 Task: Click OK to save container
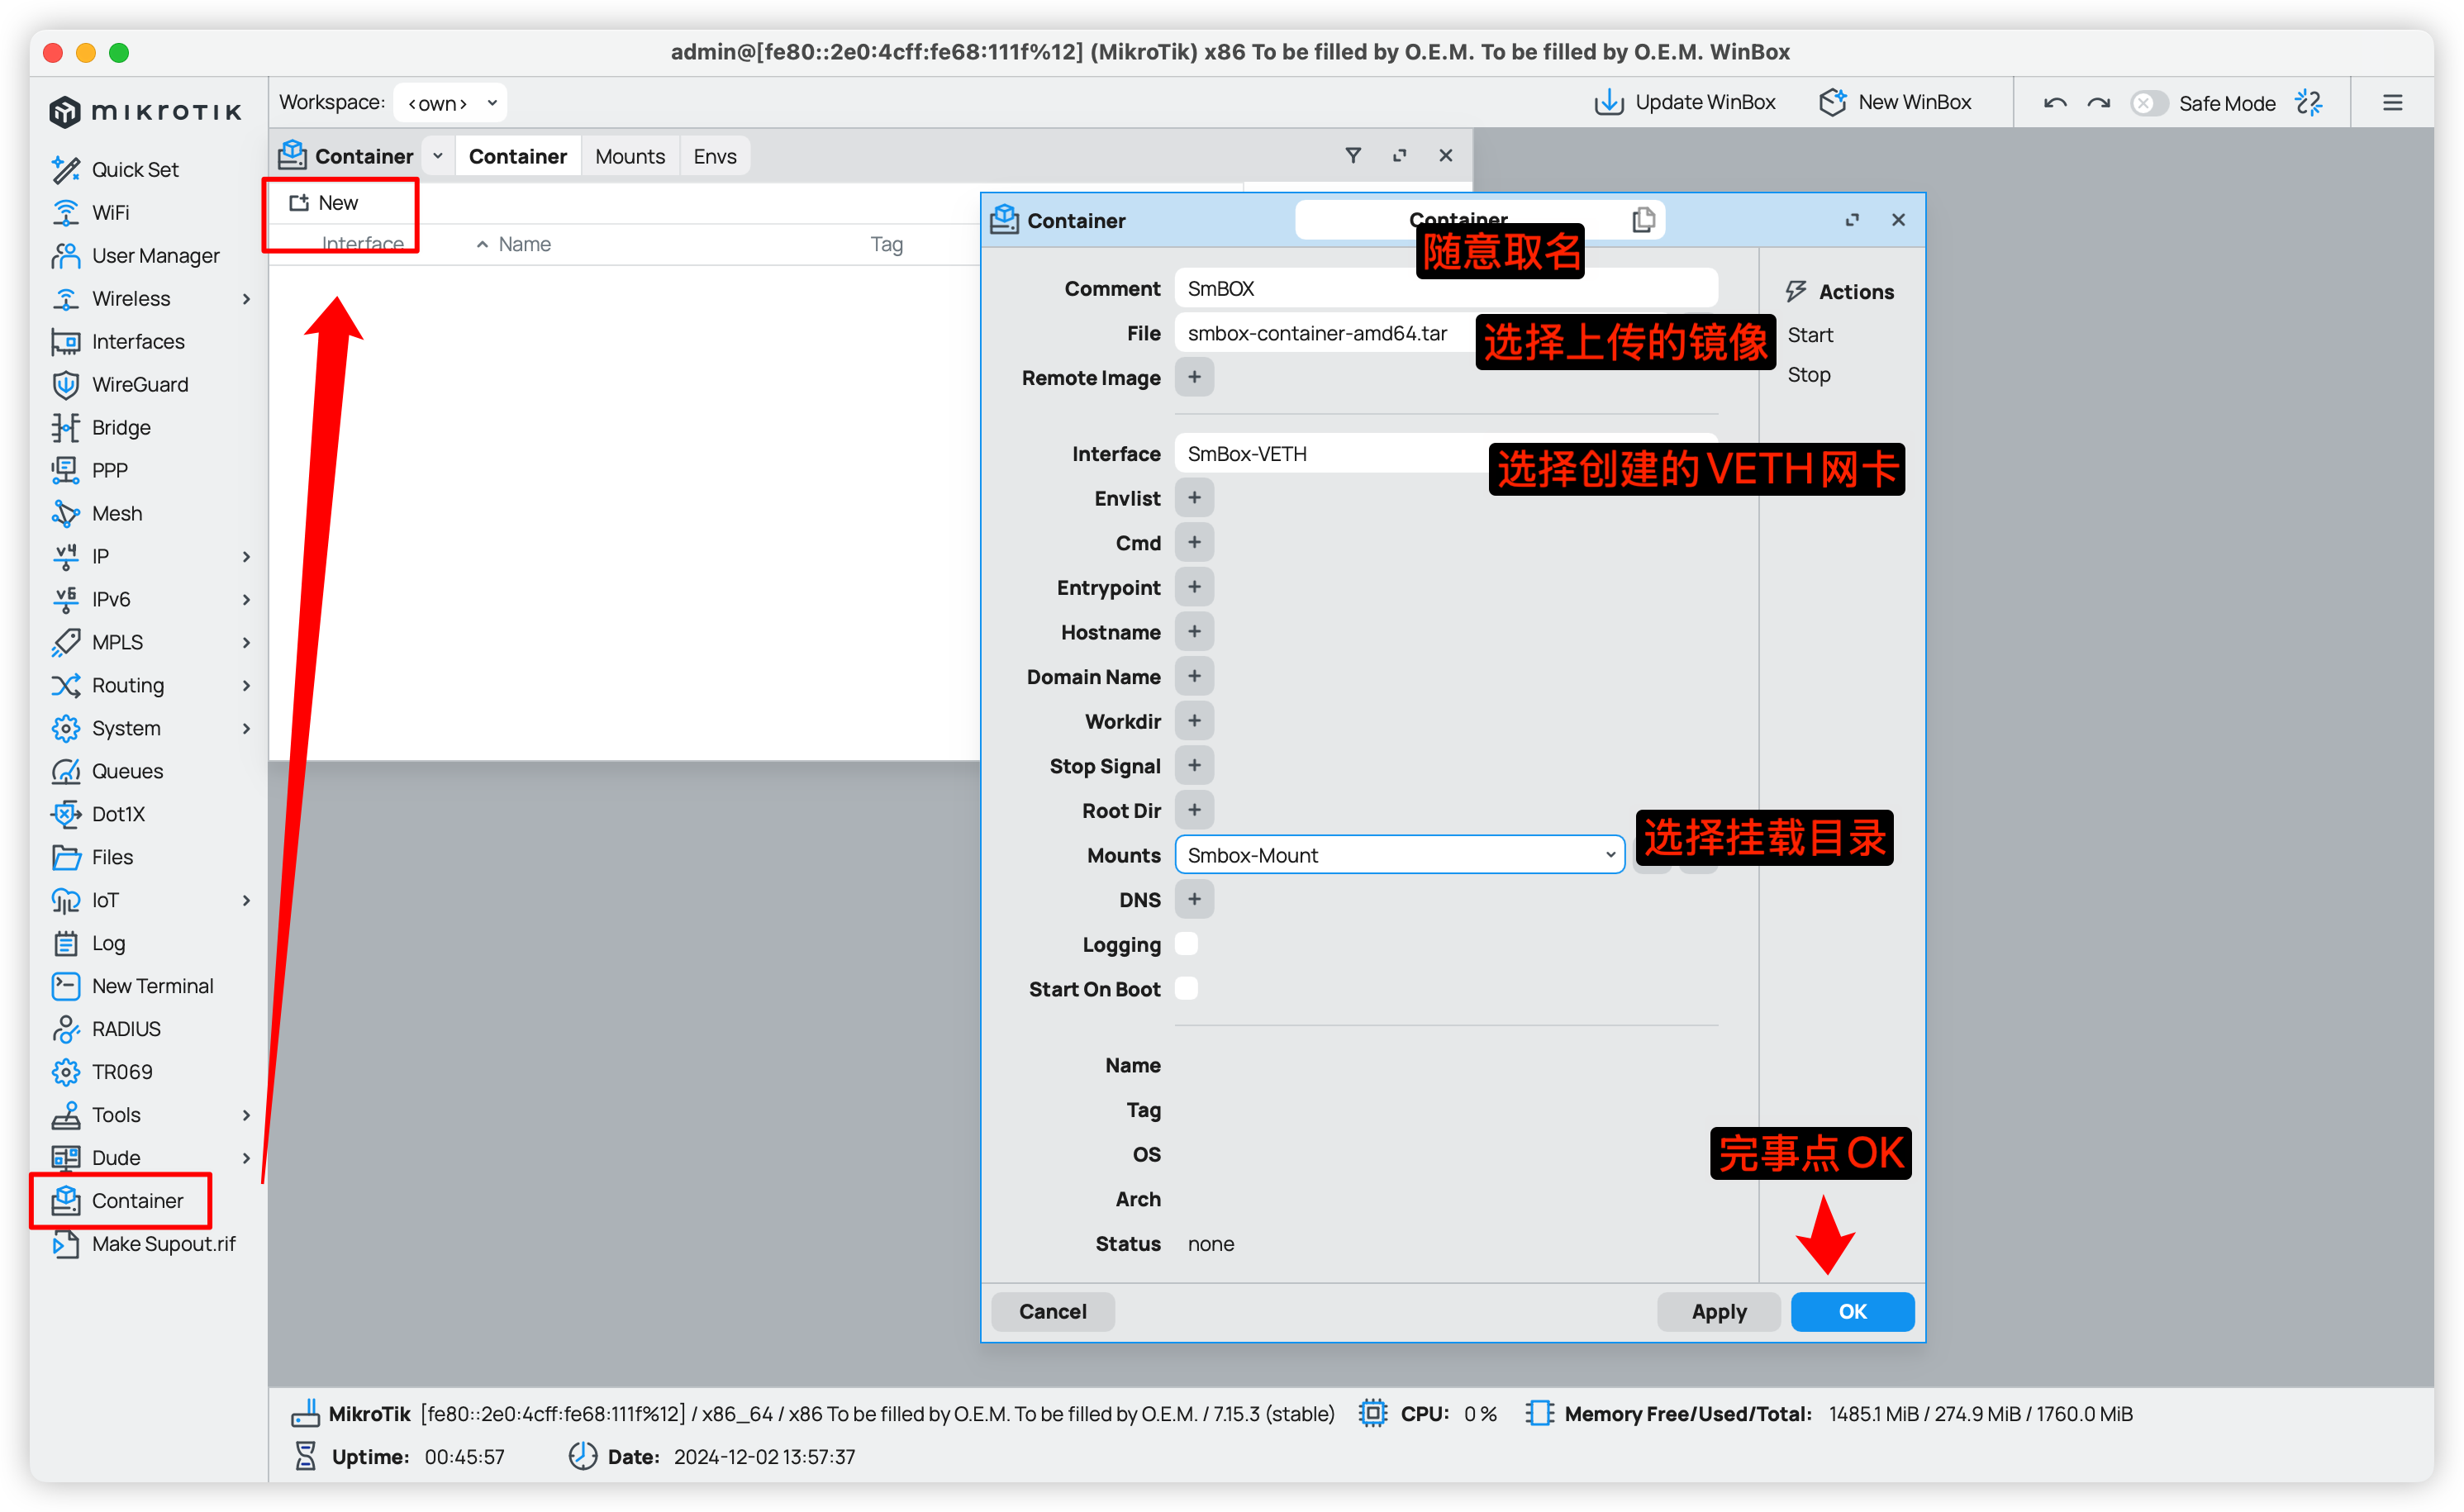click(1852, 1312)
